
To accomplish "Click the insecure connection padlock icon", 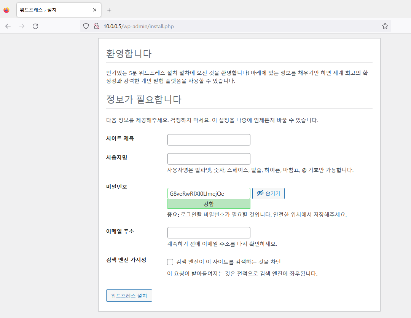I will (97, 26).
